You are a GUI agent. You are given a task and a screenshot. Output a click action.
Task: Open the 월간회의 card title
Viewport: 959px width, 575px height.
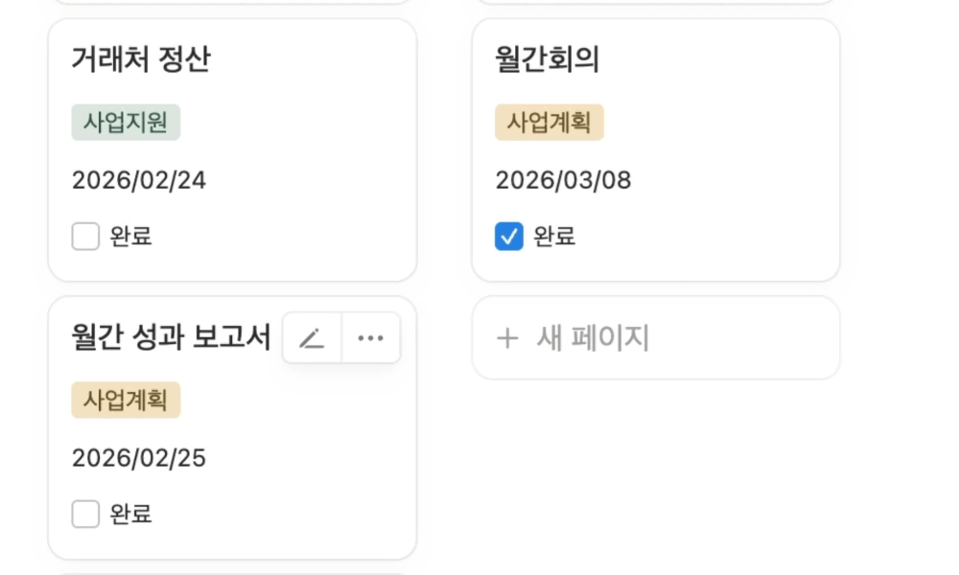tap(548, 60)
